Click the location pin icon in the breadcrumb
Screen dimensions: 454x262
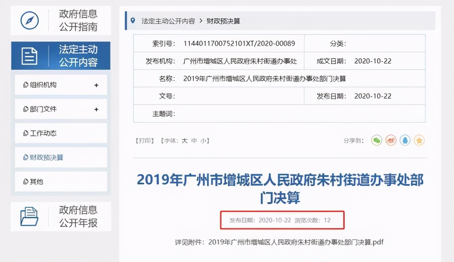(x=132, y=21)
